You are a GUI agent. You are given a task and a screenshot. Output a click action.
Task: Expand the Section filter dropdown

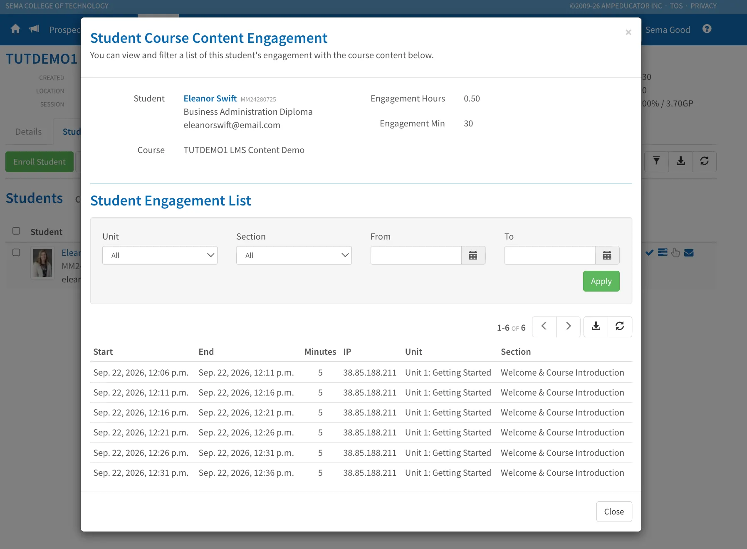pyautogui.click(x=294, y=255)
